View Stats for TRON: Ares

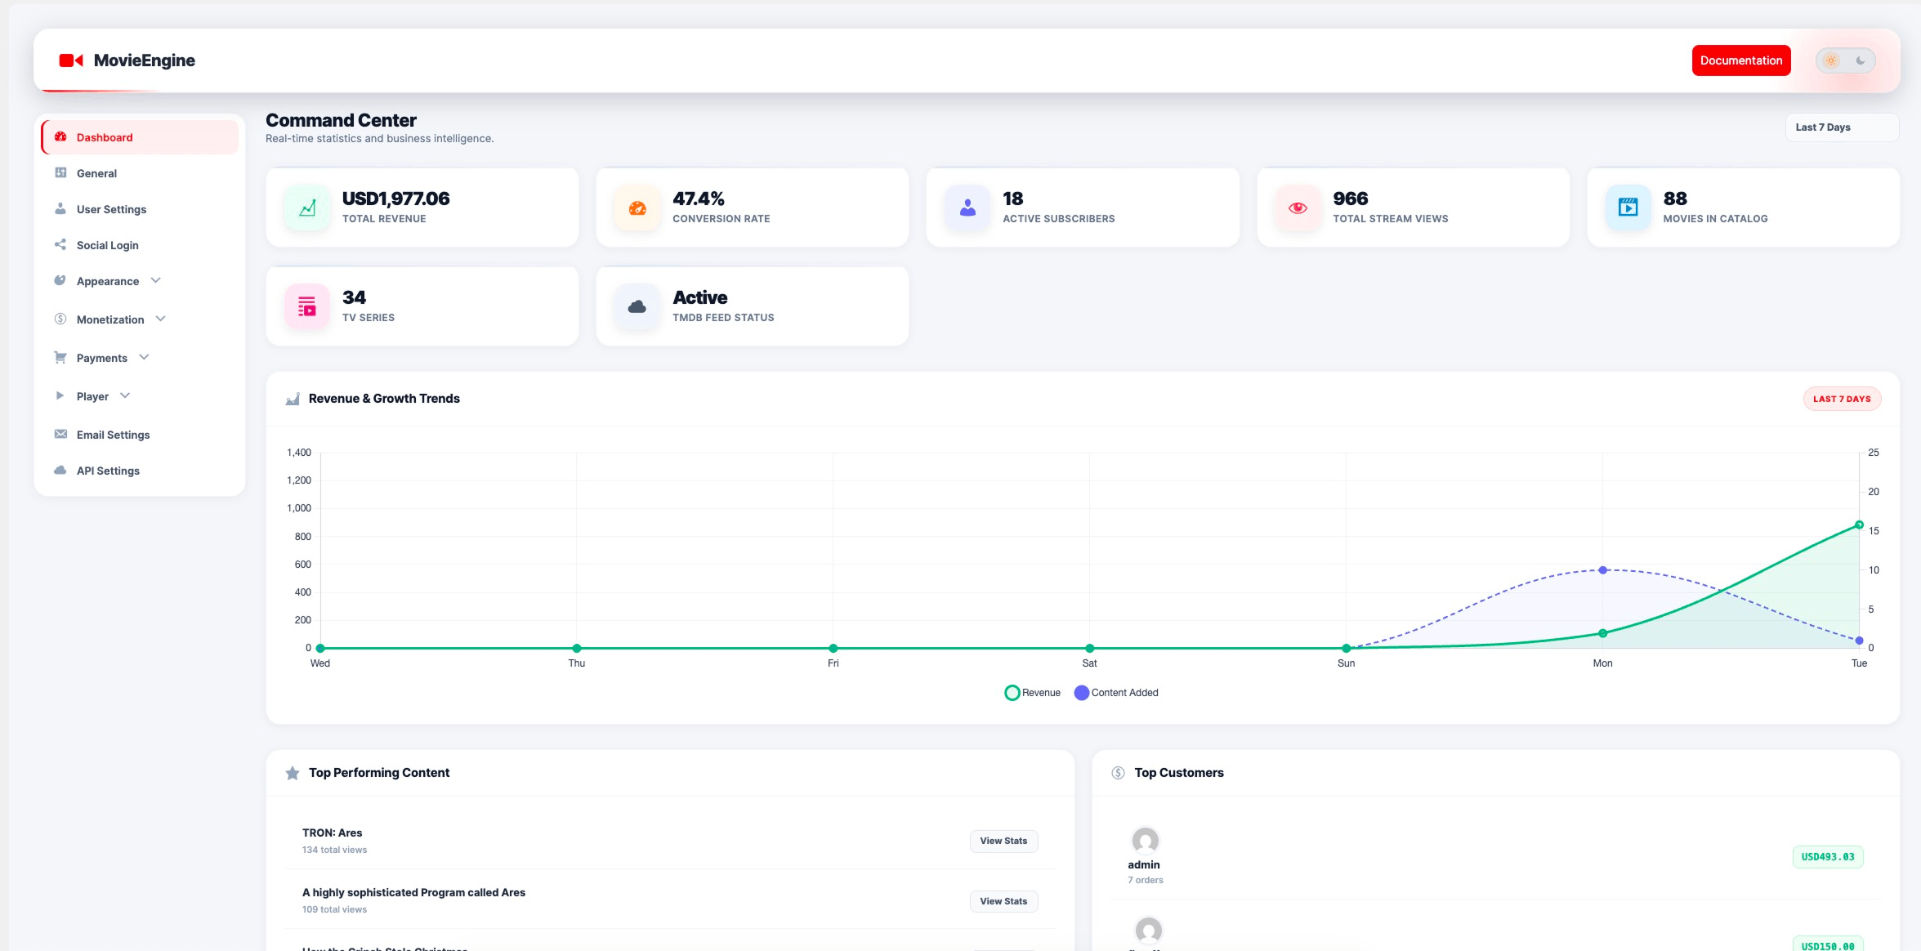click(1003, 841)
